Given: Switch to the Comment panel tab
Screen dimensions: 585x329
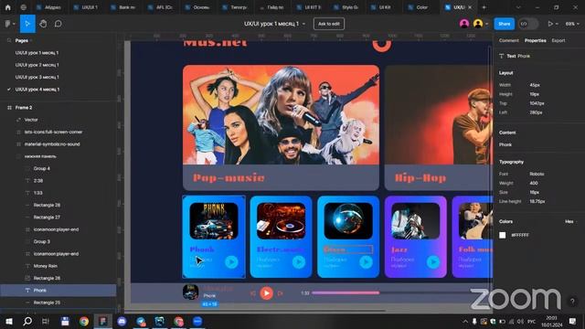Looking at the screenshot, I should tap(509, 40).
